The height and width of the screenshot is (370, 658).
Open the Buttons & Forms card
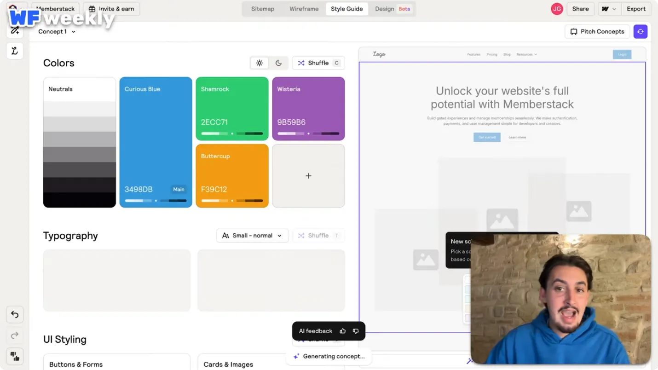click(x=117, y=362)
